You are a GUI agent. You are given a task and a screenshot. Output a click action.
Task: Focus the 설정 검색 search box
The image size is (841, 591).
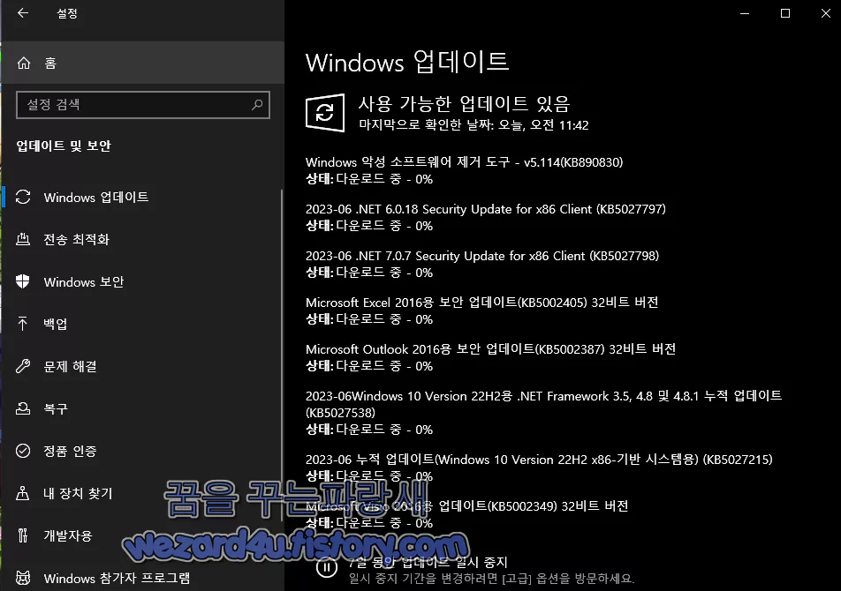click(143, 104)
